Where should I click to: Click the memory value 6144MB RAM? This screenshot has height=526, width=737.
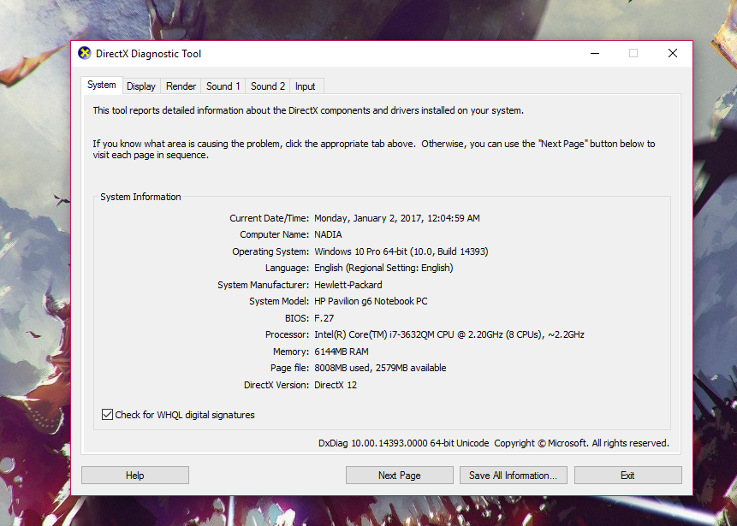coord(342,352)
